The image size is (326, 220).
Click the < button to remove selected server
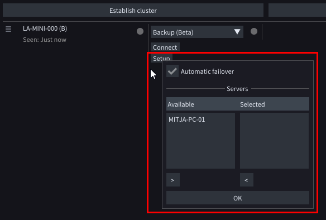point(246,180)
